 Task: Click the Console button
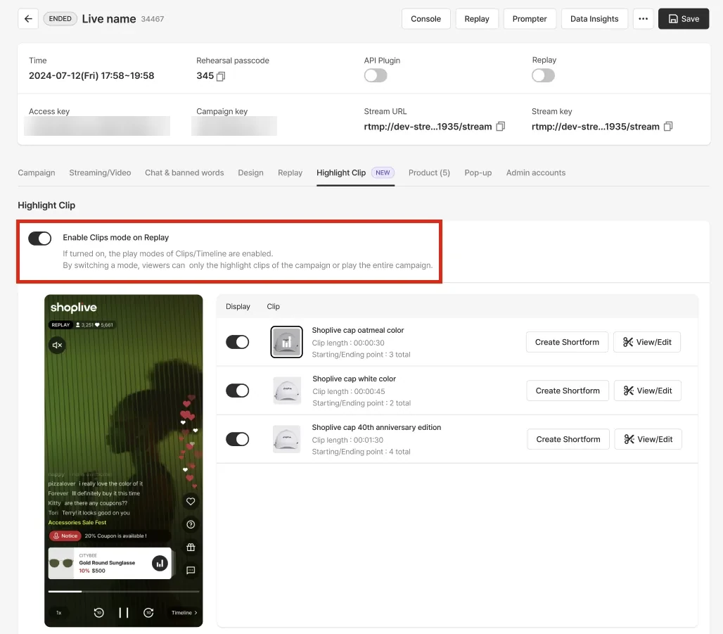[426, 19]
